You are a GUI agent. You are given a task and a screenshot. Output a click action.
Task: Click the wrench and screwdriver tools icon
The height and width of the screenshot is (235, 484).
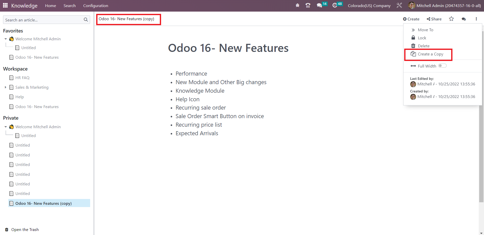pos(399,5)
